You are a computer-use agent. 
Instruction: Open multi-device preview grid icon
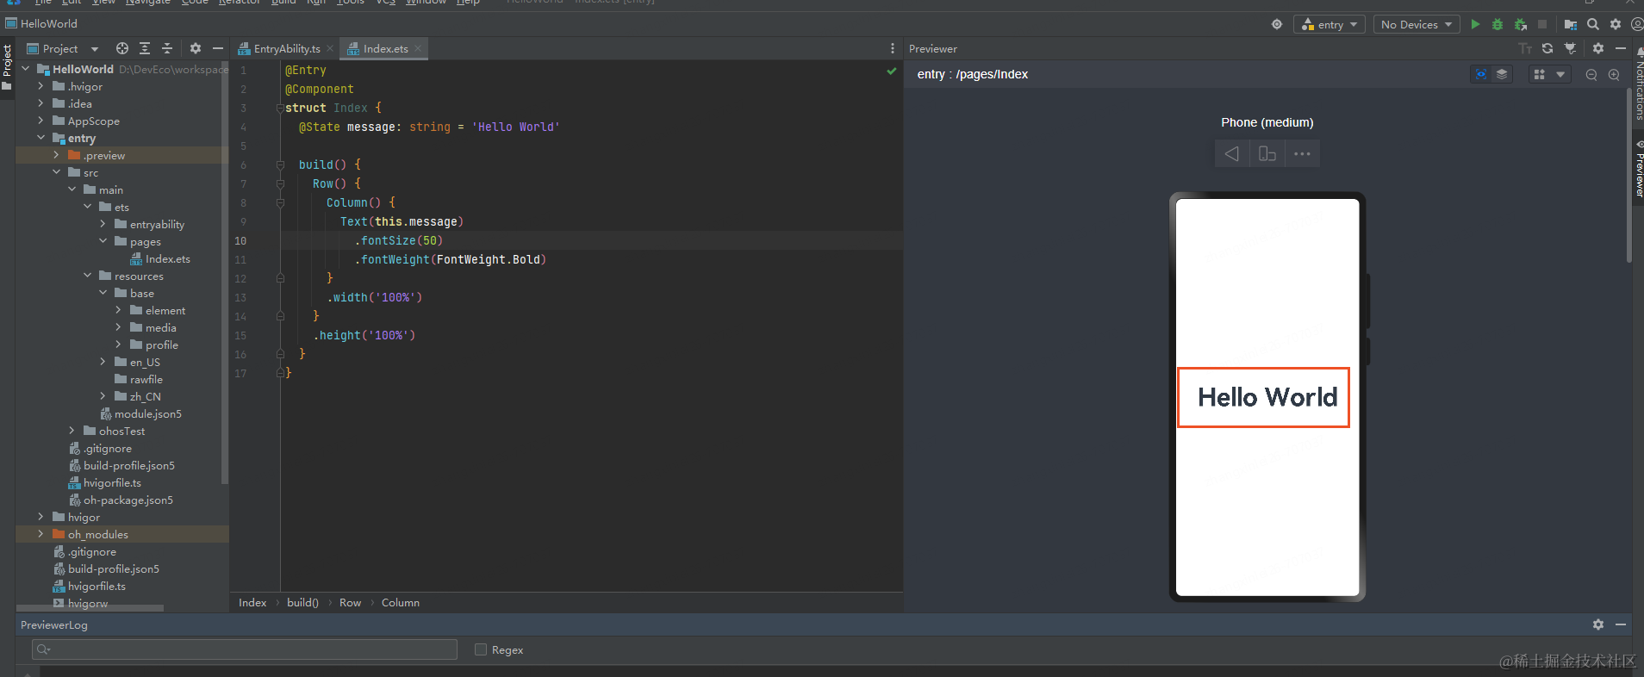[1539, 75]
